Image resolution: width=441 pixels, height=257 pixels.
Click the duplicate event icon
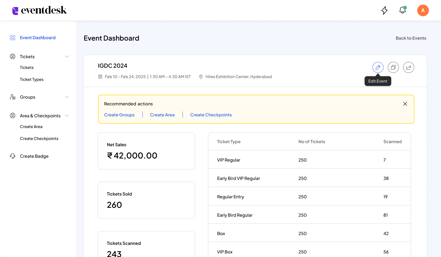click(x=393, y=67)
